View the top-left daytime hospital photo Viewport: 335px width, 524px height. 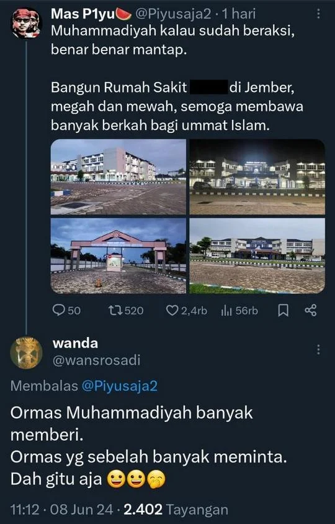click(118, 177)
